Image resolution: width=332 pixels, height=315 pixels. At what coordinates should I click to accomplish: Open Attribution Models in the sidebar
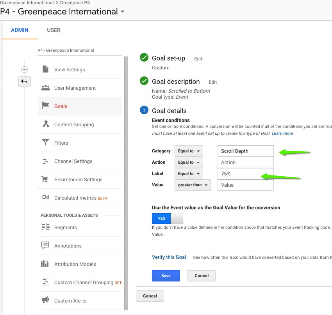[x=80, y=264]
